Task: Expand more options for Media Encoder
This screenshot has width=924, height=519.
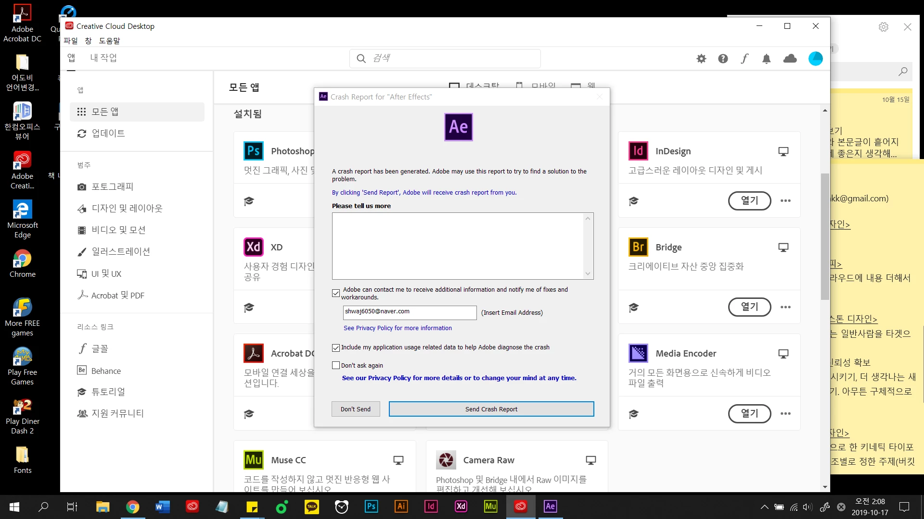Action: 785,414
